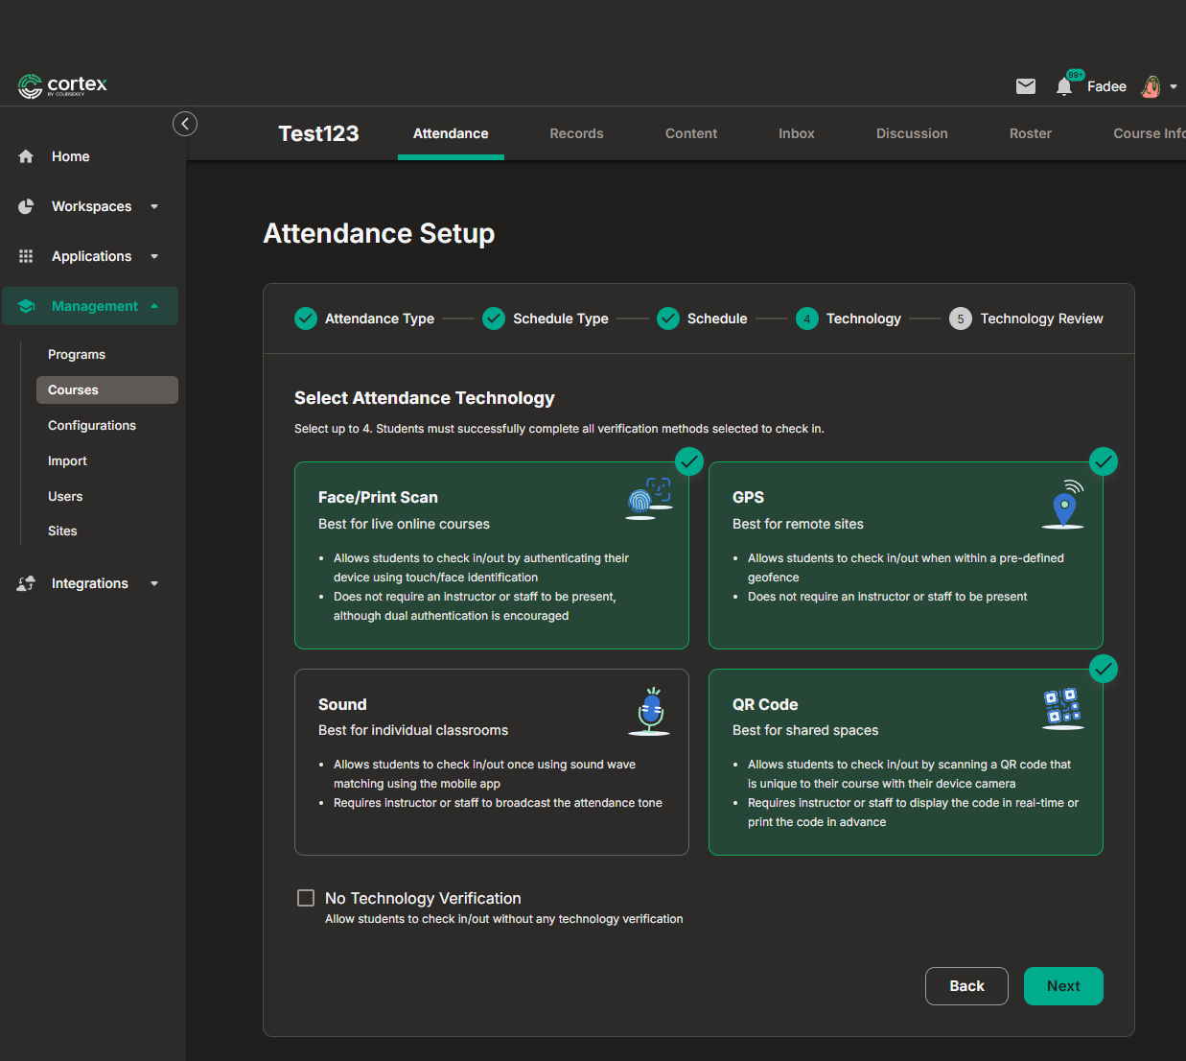Switch to the Roster tab
Viewport: 1186px width, 1061px height.
(1031, 133)
